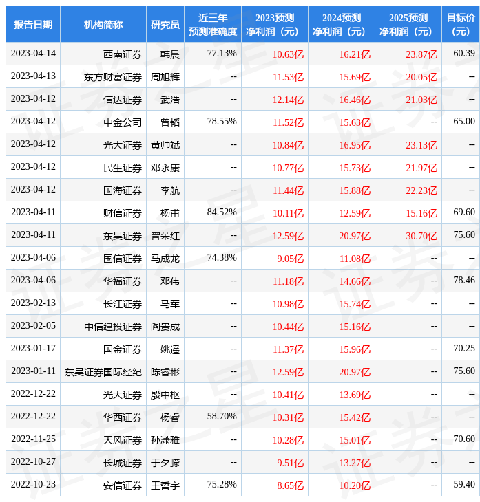The height and width of the screenshot is (502, 480).
Task: Click the 2024预测净利润 column header
Action: 341,25
